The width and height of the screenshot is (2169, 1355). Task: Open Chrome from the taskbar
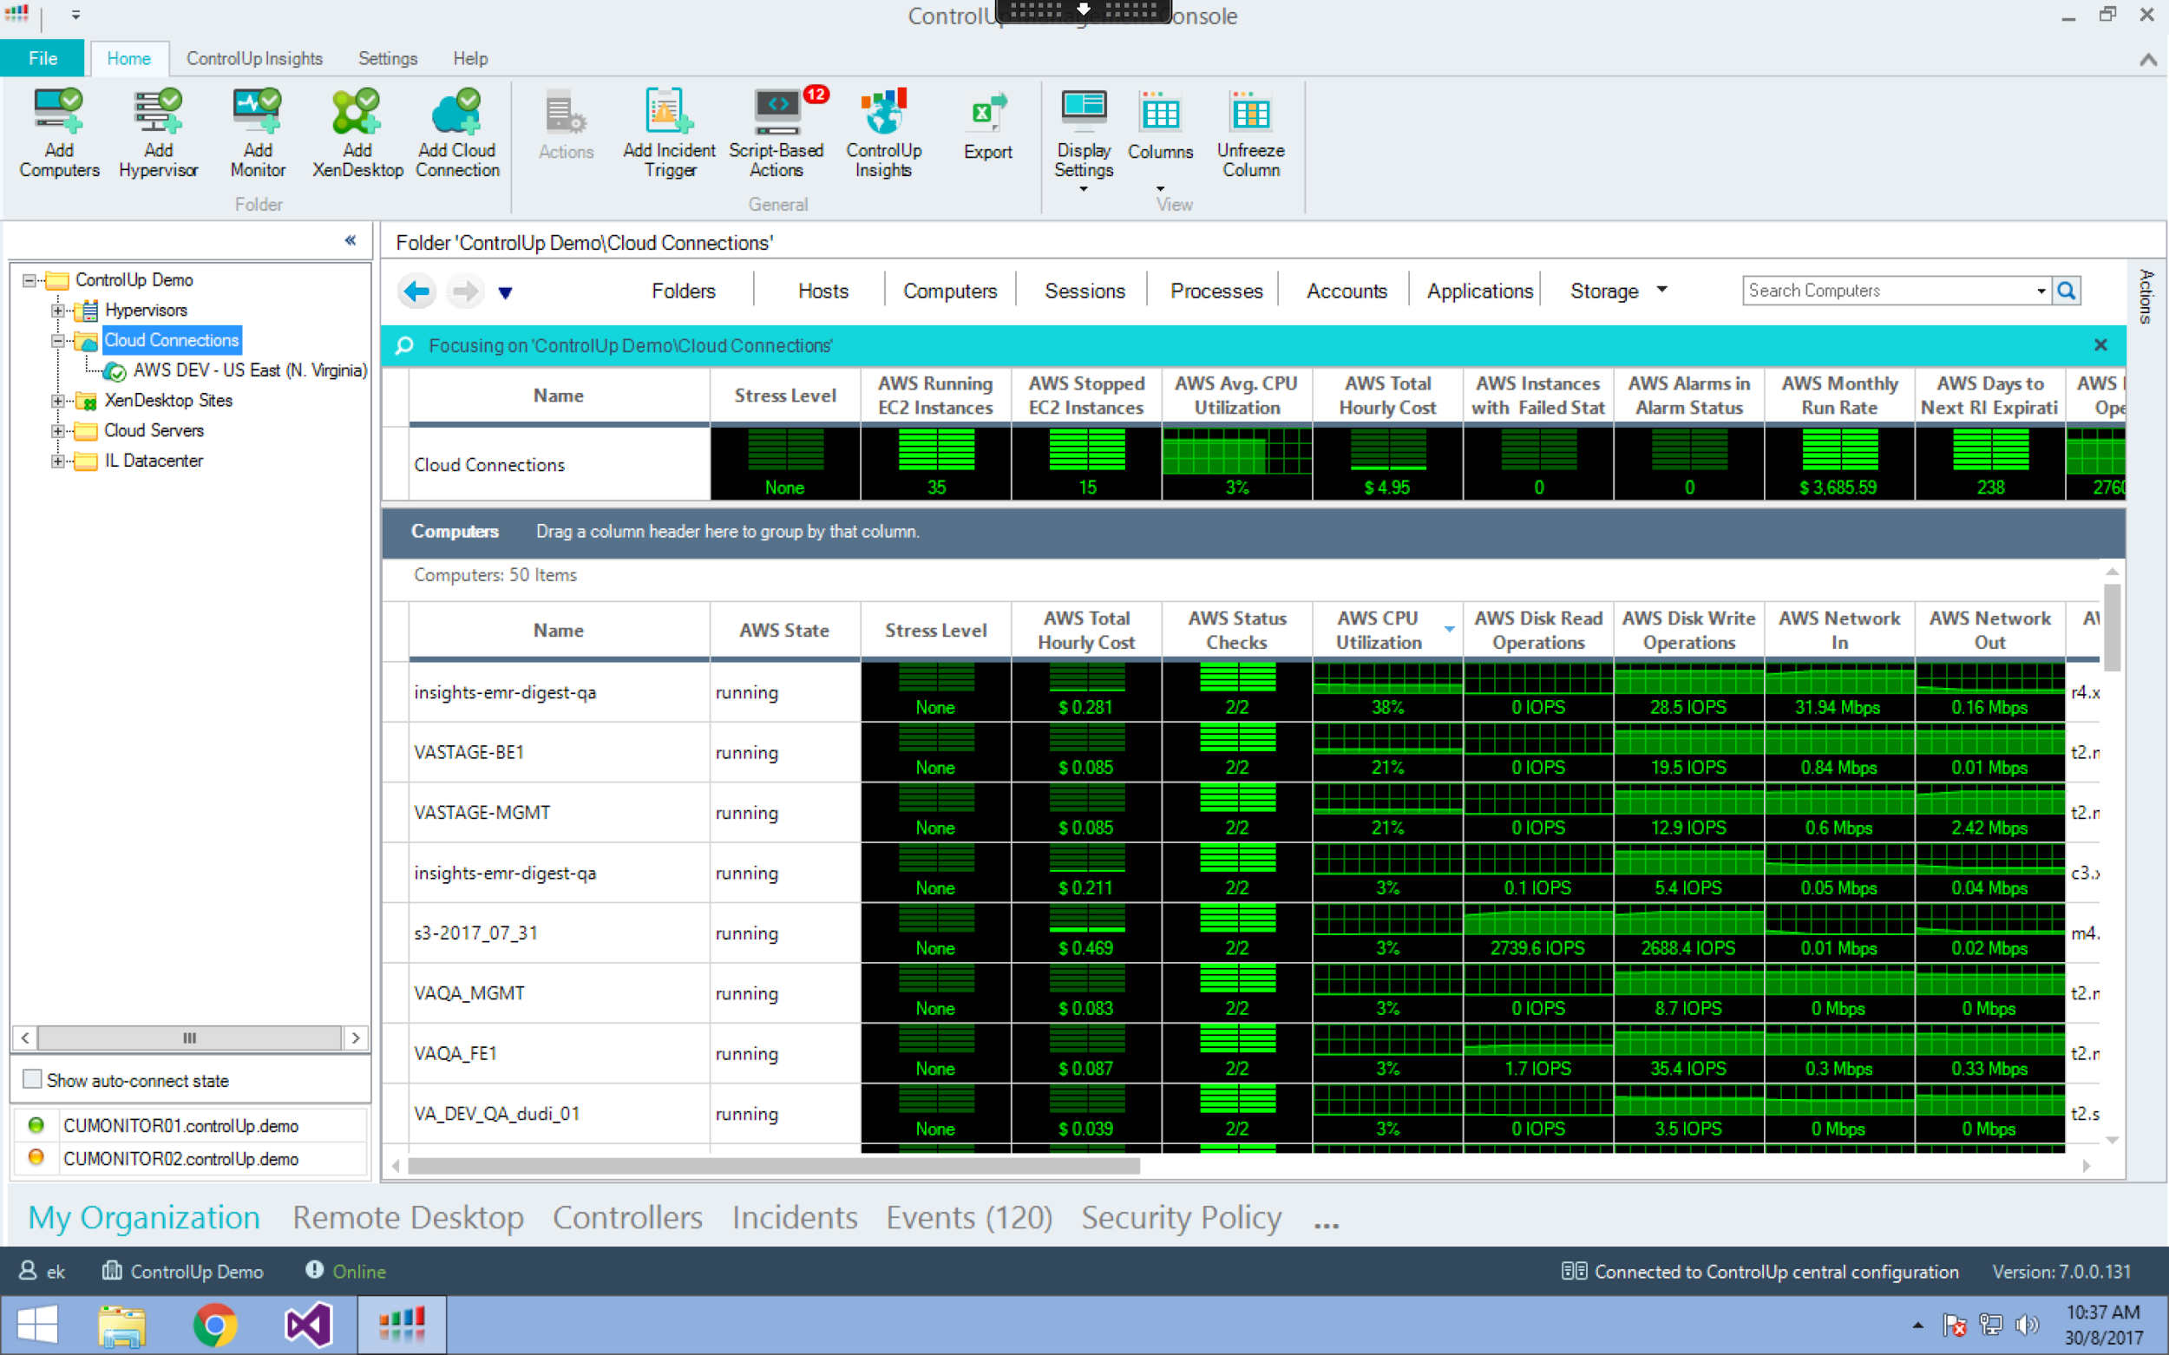215,1326
